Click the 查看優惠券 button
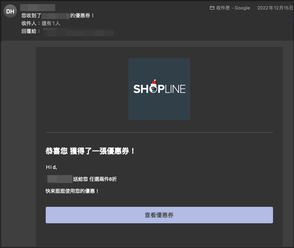Image resolution: width=294 pixels, height=248 pixels. (x=159, y=215)
